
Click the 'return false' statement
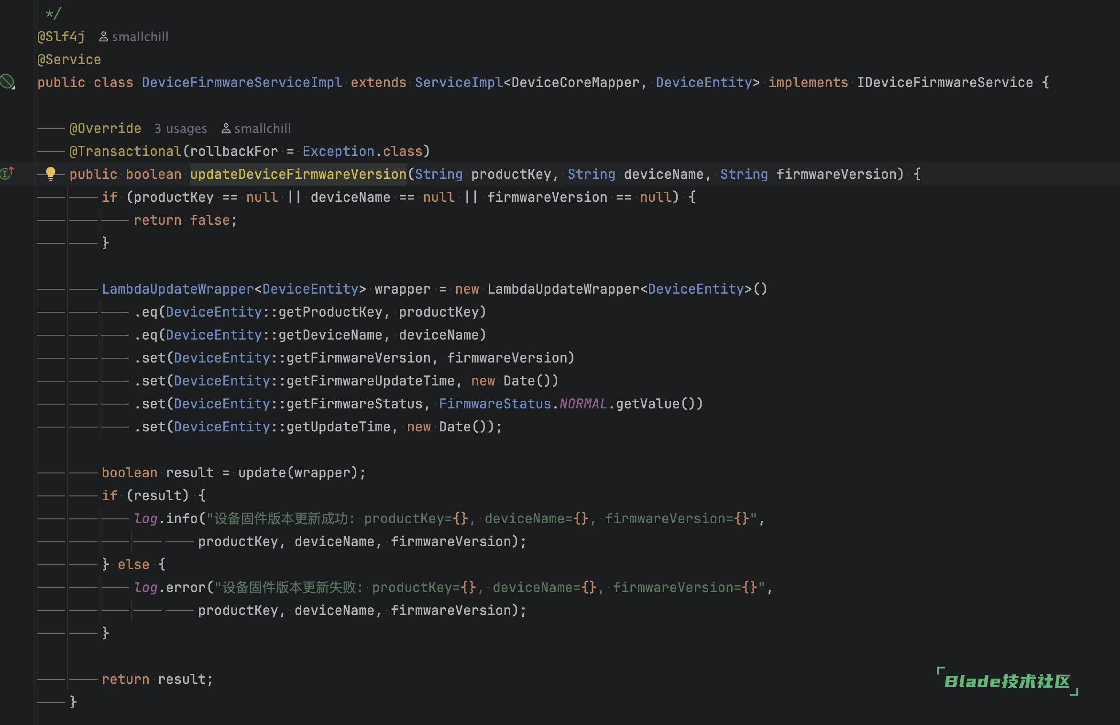(x=186, y=220)
